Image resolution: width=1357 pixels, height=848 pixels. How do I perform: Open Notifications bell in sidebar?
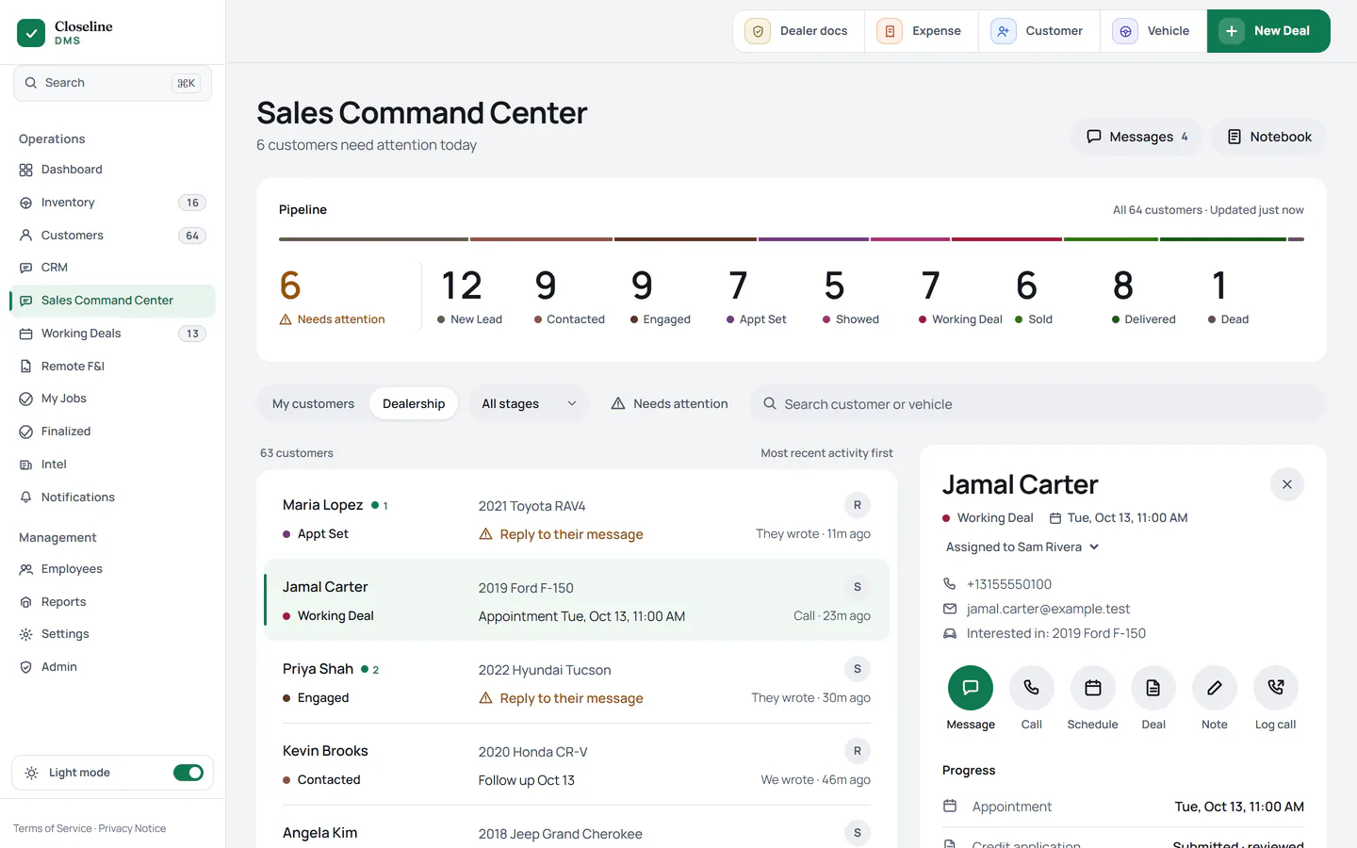coord(112,497)
